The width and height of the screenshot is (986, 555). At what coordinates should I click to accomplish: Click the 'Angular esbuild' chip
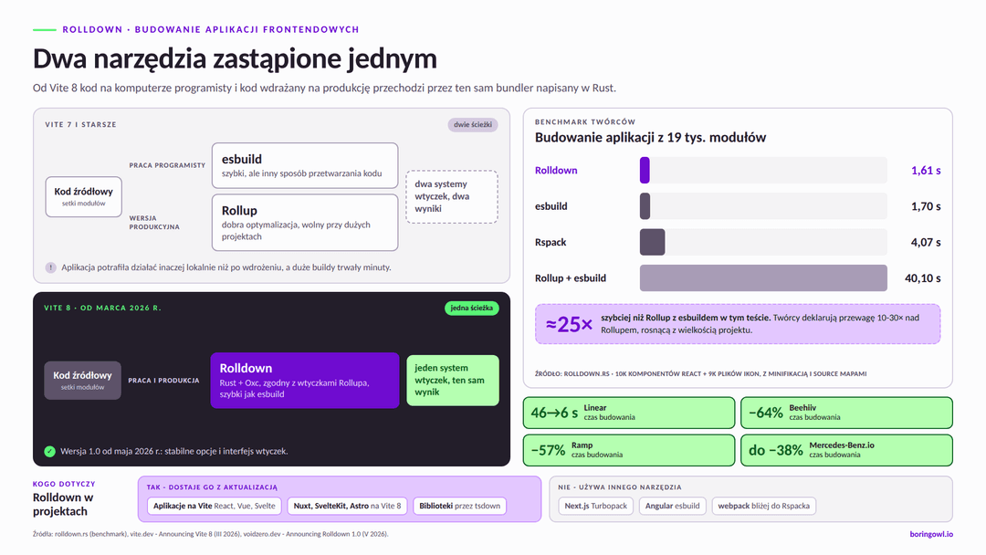(672, 506)
